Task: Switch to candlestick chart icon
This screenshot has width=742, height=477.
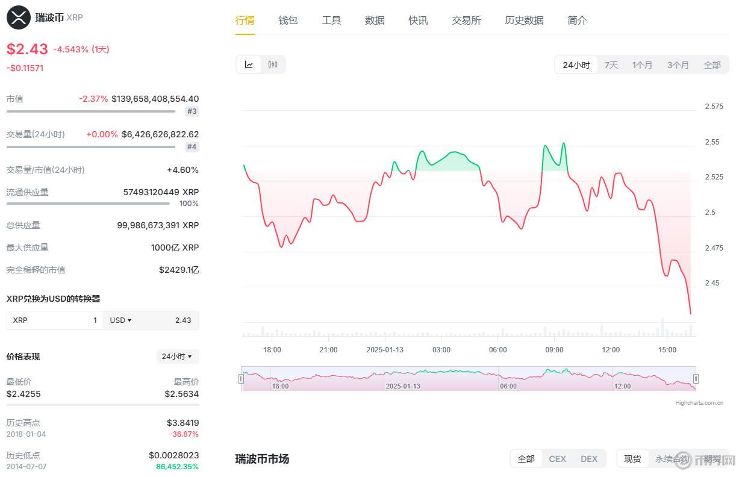Action: [273, 65]
